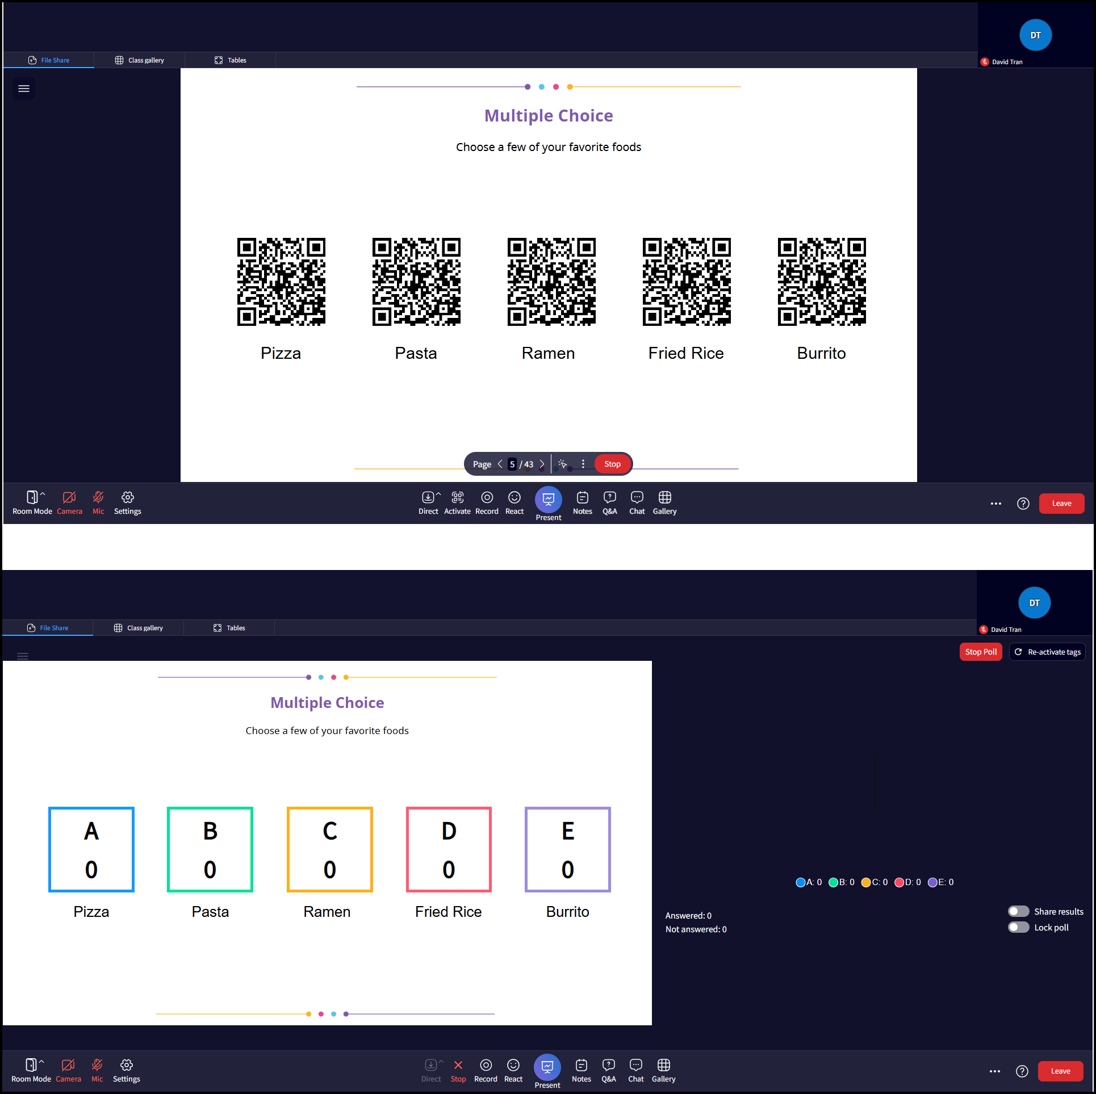Open the File Share tab in bottom window
1096x1094 pixels.
(x=48, y=628)
